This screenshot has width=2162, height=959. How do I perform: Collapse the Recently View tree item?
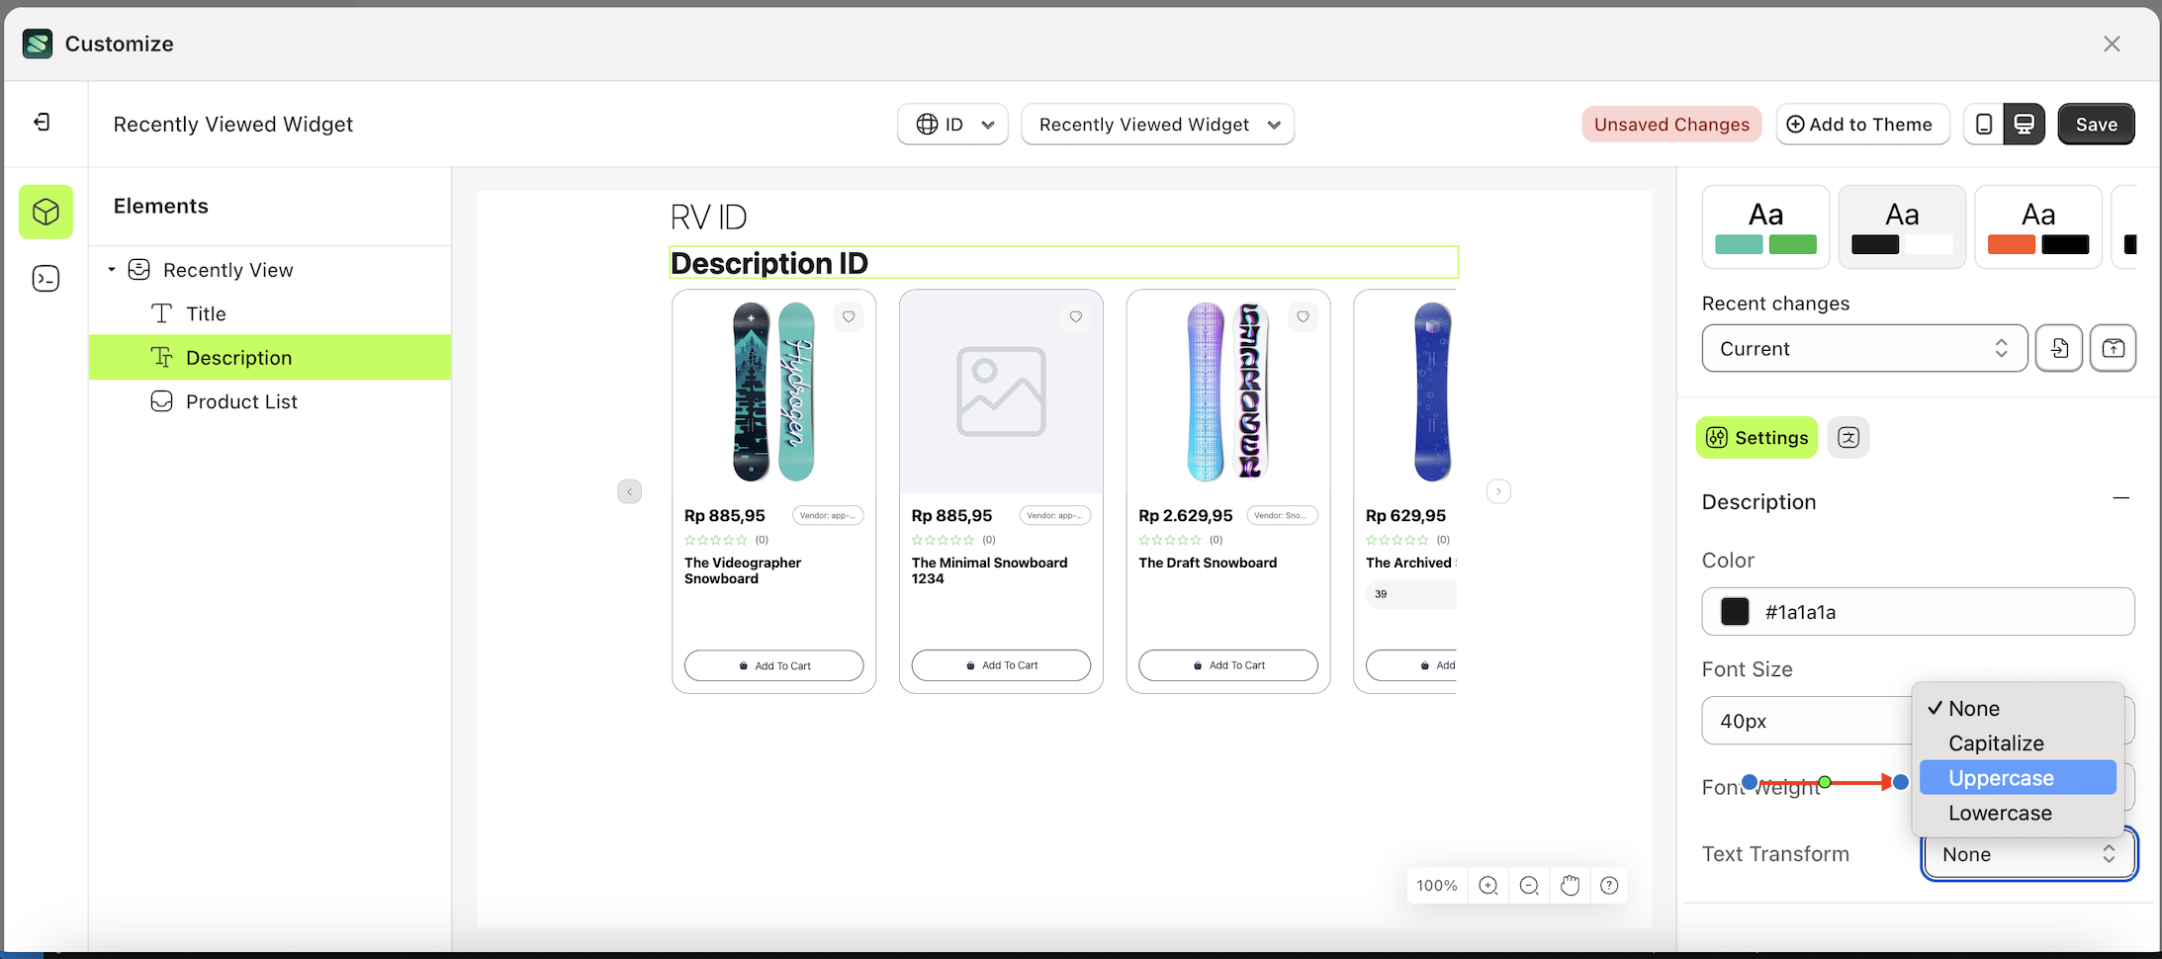pos(111,269)
